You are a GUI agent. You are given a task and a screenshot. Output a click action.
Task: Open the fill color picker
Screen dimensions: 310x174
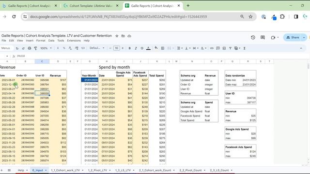[156, 48]
